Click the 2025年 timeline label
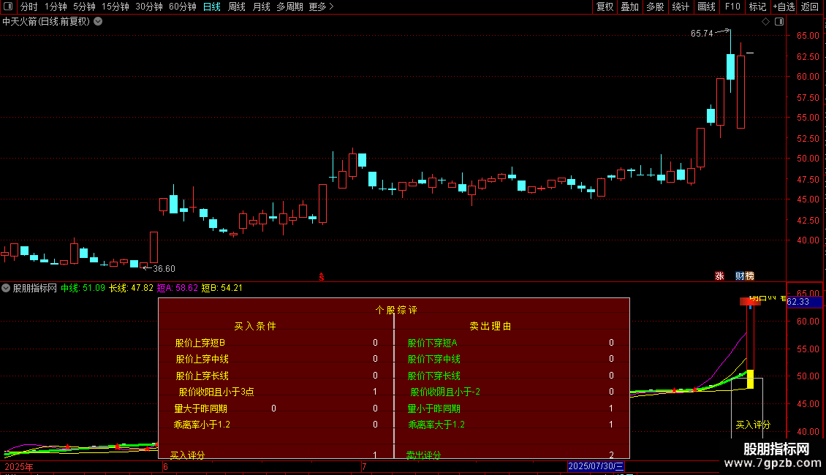 point(19,466)
